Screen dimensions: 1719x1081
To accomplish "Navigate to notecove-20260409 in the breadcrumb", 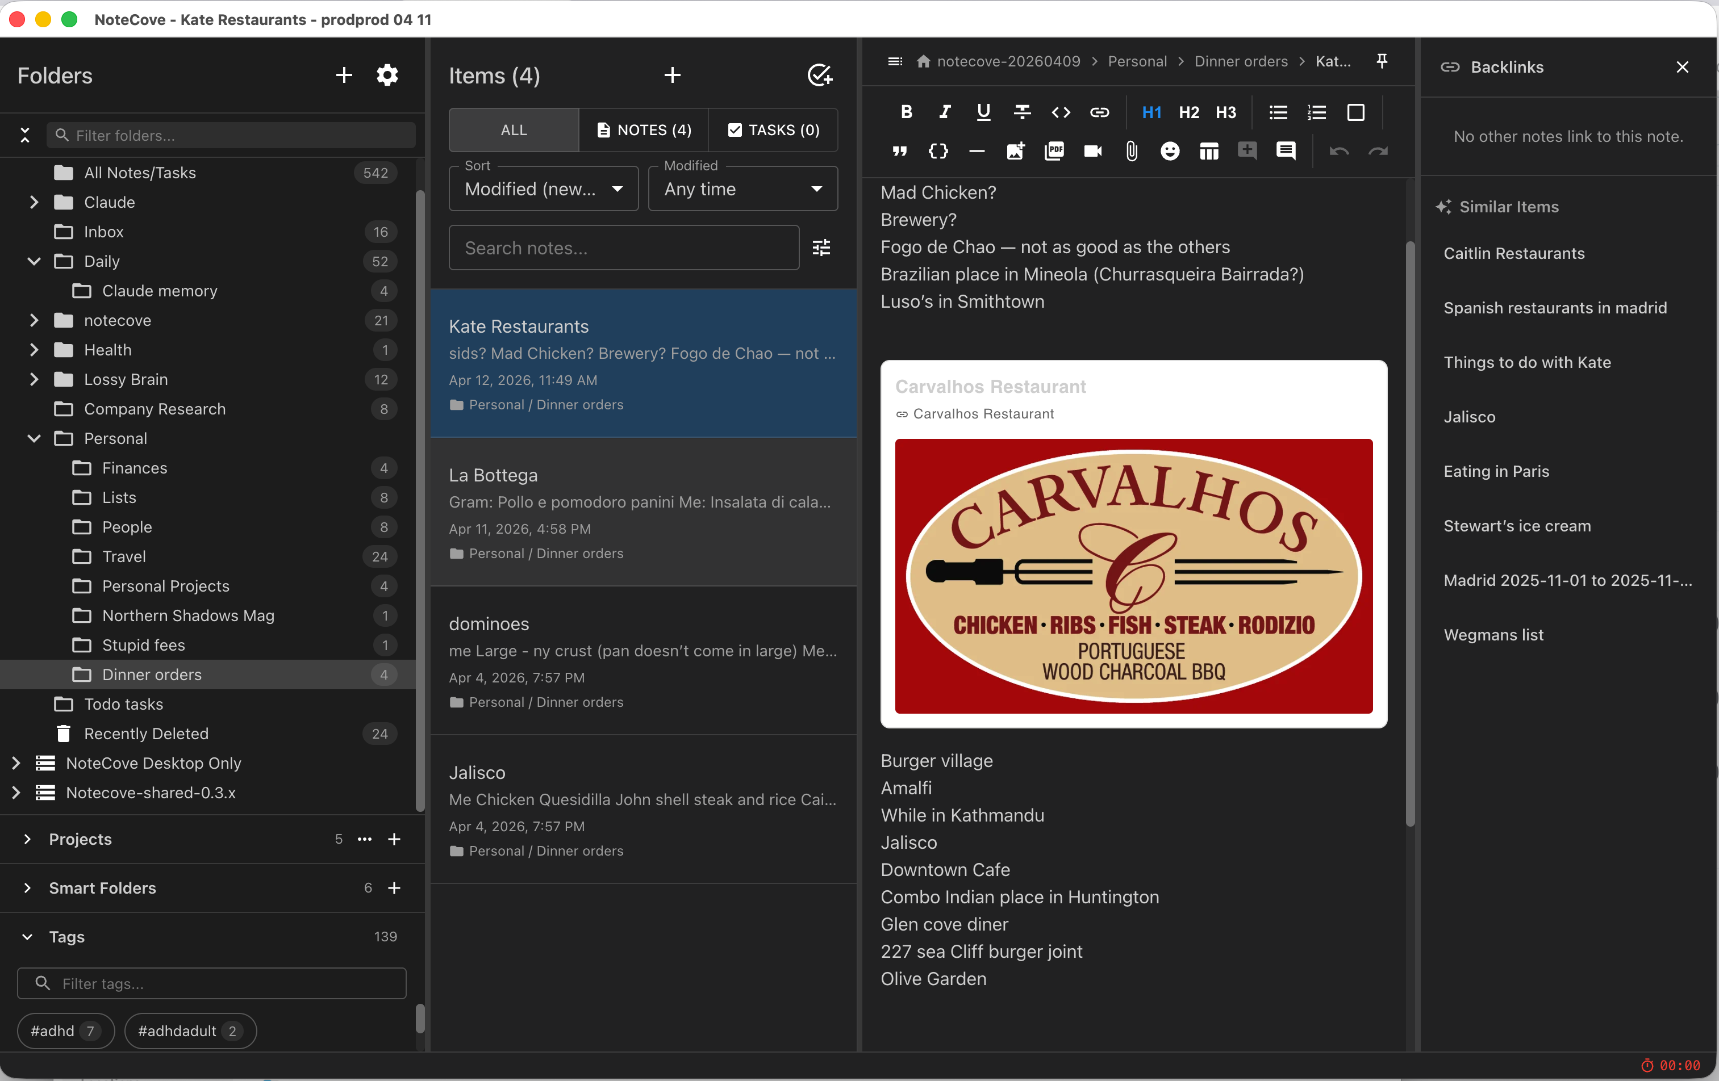I will coord(1009,61).
